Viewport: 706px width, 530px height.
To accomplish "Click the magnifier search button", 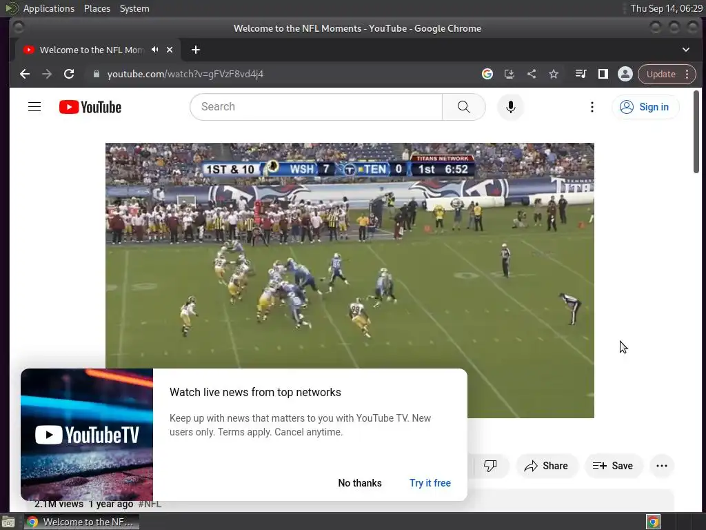I will pyautogui.click(x=464, y=107).
